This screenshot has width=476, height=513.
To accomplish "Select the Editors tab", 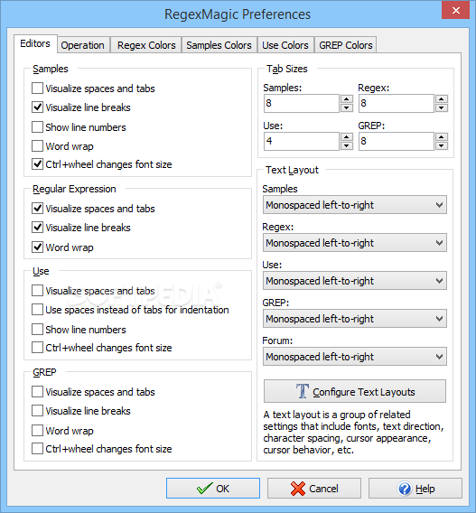I will 35,43.
